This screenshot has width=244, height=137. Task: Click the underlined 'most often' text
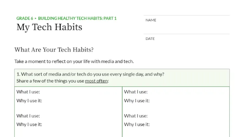click(x=96, y=81)
